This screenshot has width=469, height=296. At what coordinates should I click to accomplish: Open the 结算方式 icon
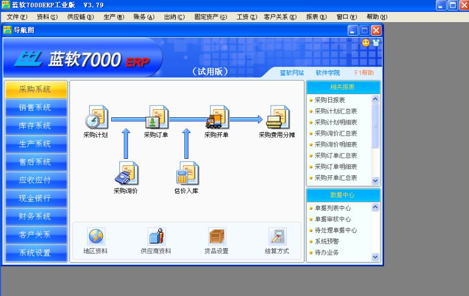pyautogui.click(x=278, y=236)
